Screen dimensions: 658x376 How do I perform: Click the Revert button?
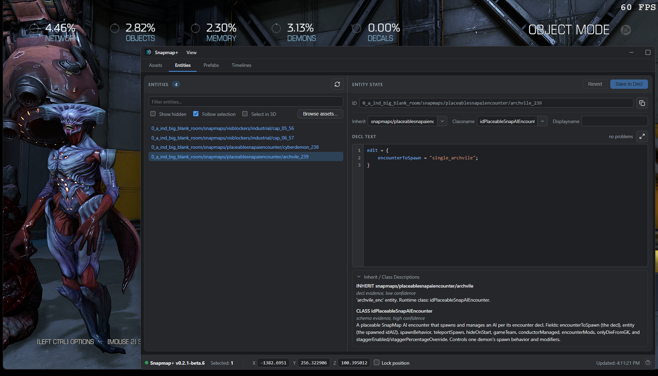coord(595,84)
